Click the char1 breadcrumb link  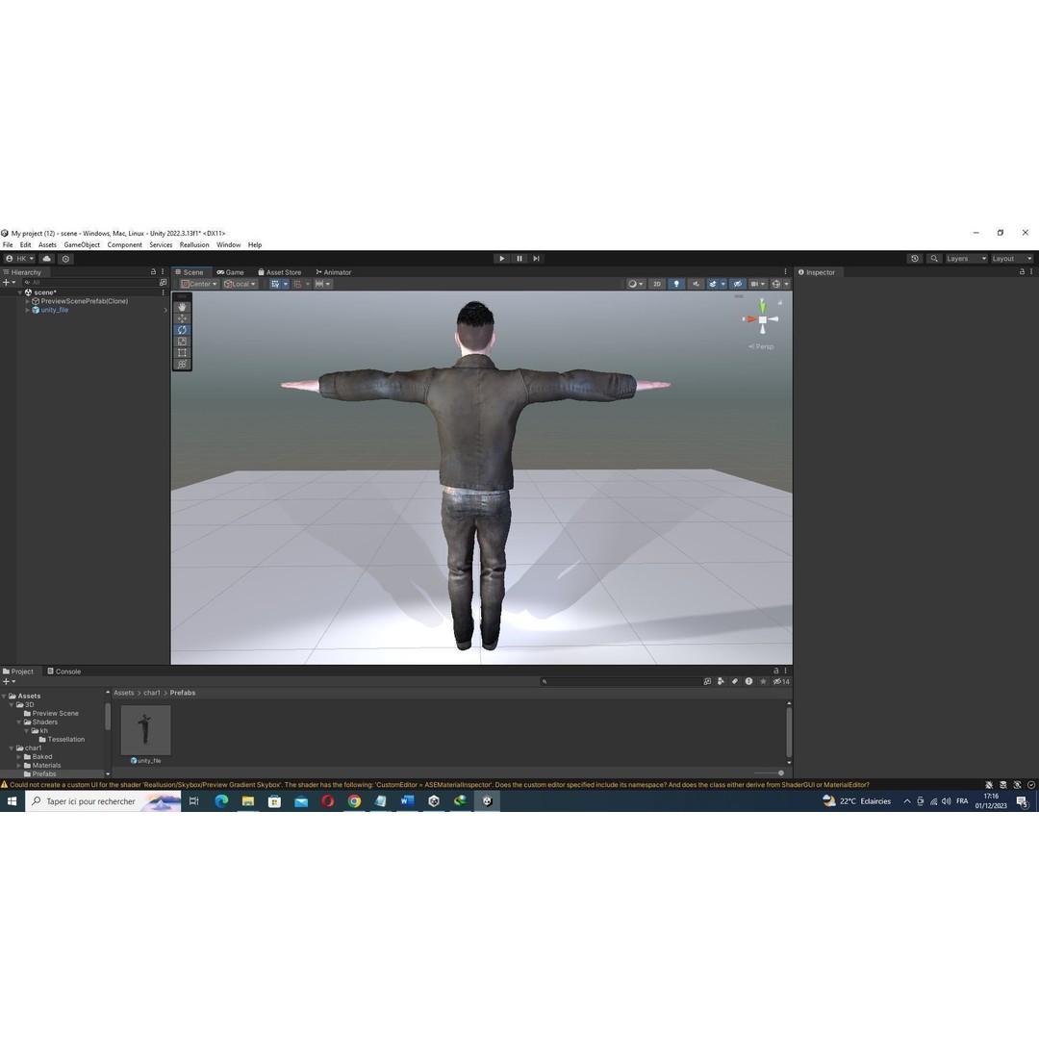tap(152, 693)
